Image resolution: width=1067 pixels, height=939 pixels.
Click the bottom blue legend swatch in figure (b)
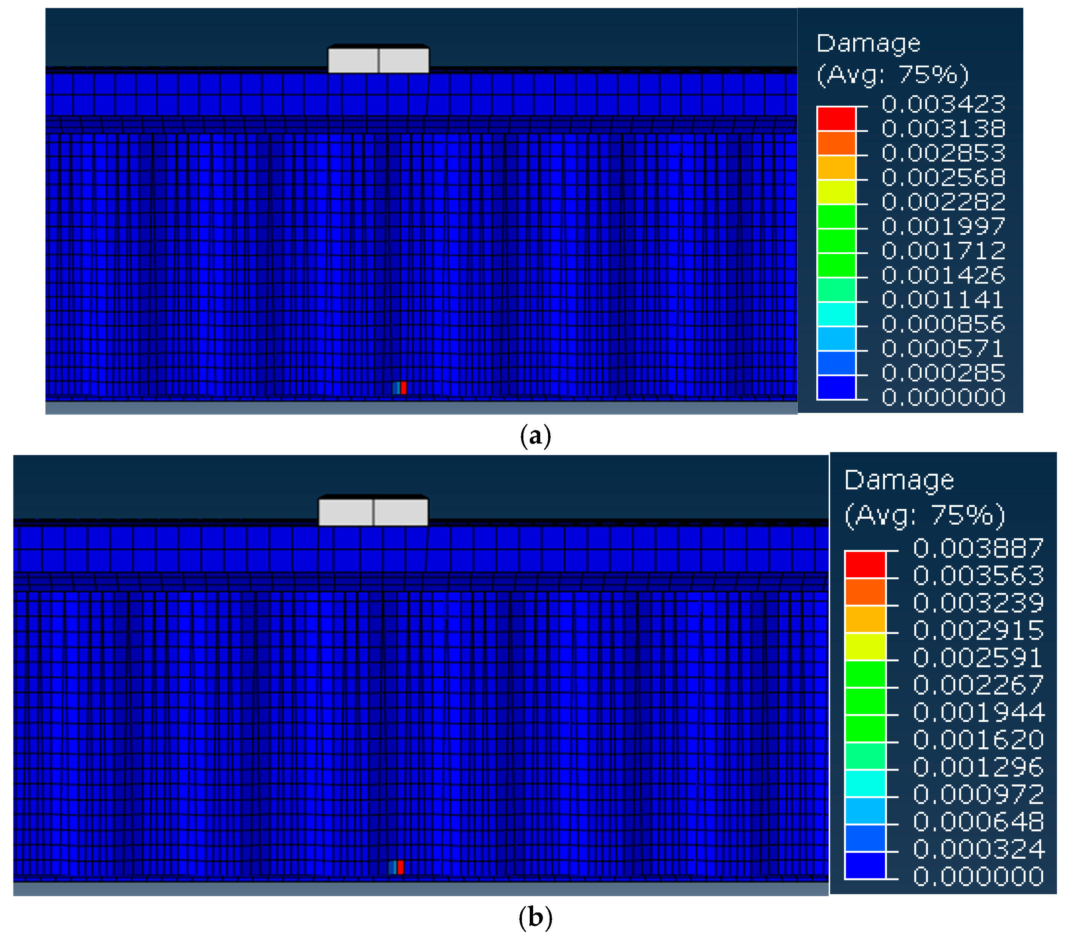[865, 865]
